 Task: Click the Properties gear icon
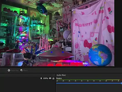coord(9,70)
